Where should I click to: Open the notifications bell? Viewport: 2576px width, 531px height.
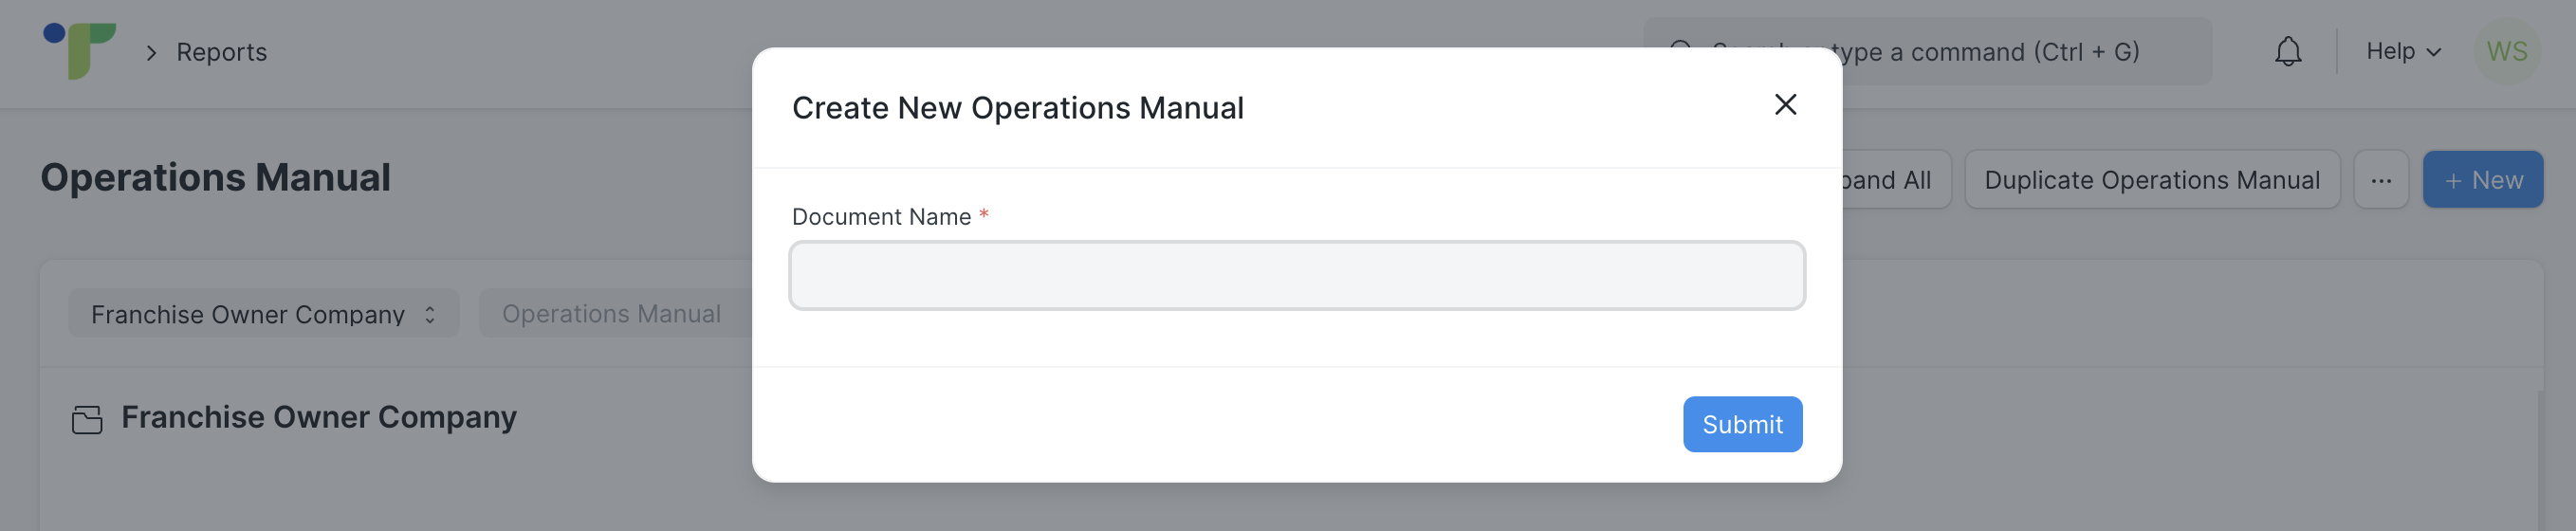[2288, 51]
